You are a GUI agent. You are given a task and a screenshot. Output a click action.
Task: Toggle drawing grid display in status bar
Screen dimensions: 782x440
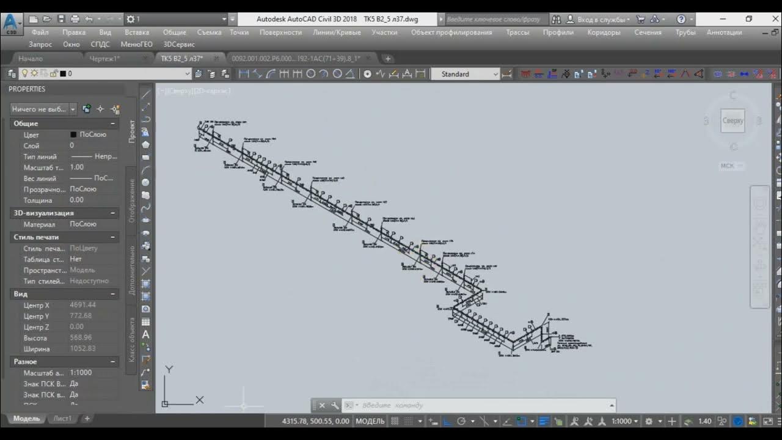click(x=395, y=421)
